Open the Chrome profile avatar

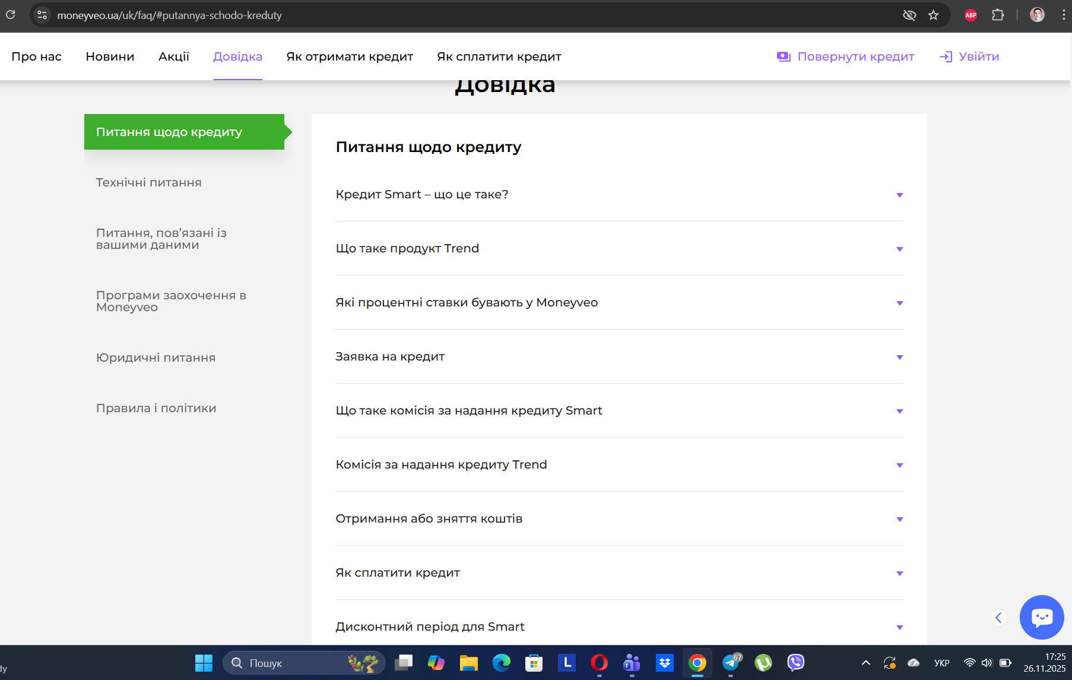(x=1037, y=15)
